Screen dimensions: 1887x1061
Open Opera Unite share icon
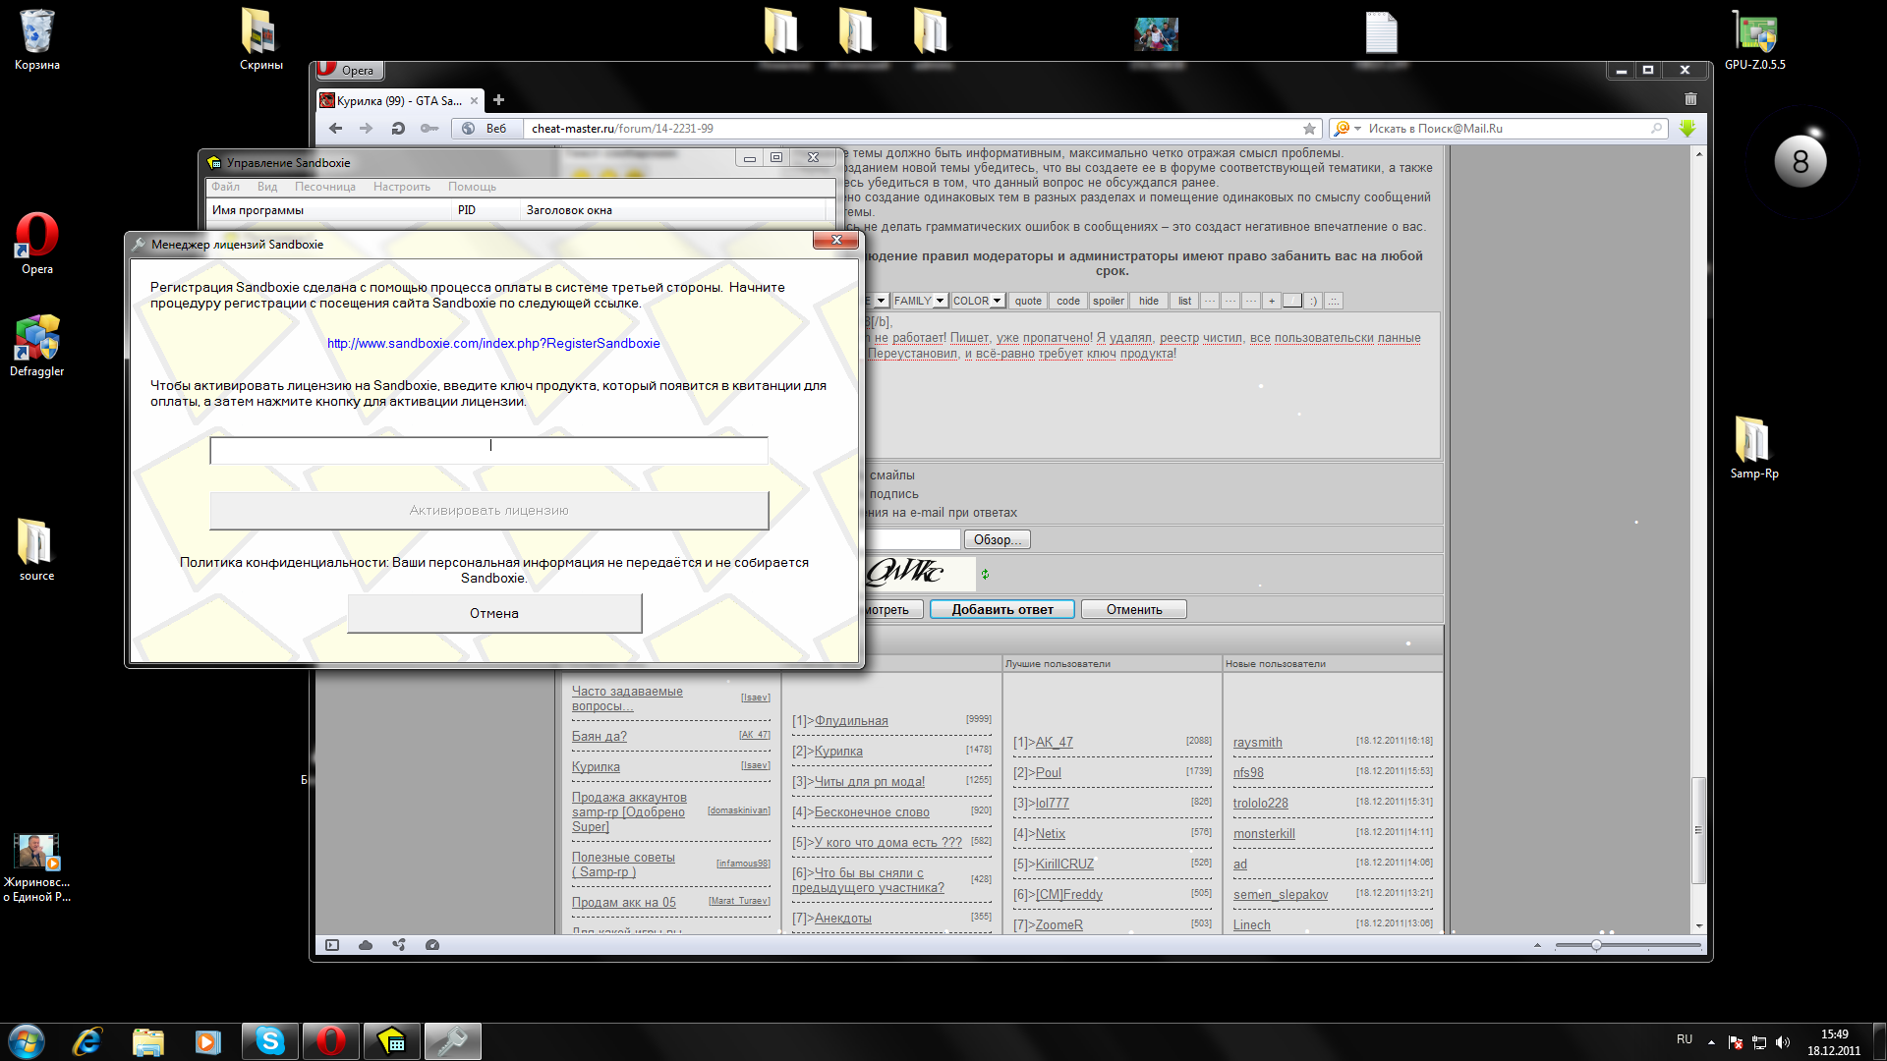tap(399, 945)
